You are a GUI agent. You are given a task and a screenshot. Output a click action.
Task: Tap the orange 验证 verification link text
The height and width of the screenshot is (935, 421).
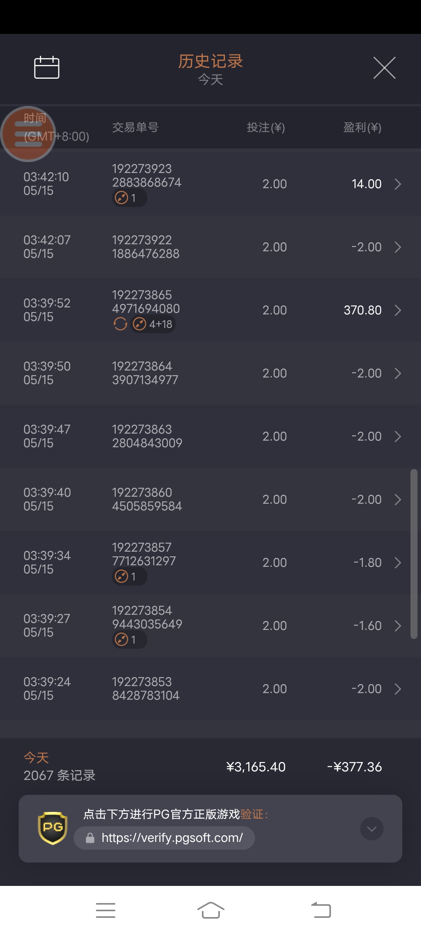click(x=252, y=814)
